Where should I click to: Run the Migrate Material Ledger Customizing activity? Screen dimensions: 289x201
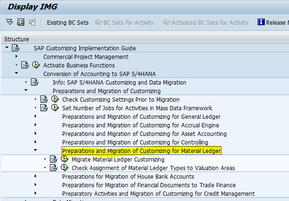coord(64,160)
